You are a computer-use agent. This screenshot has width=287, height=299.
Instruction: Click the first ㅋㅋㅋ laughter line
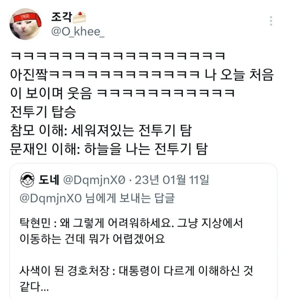118,56
